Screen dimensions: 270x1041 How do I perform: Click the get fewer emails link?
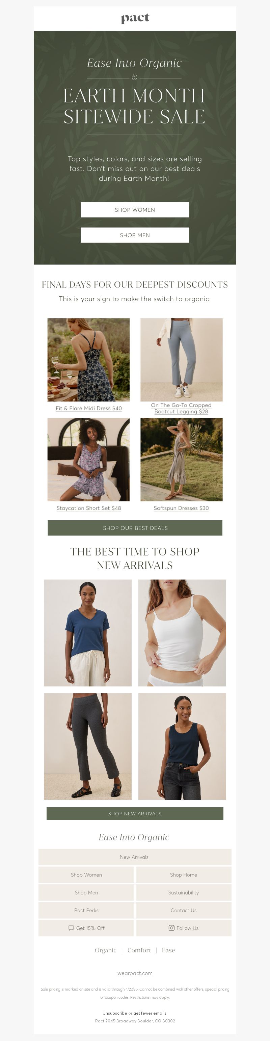point(150,1013)
